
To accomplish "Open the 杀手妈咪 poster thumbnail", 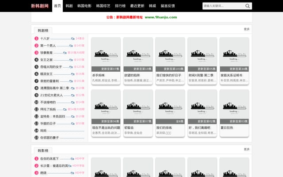I will (x=106, y=54).
